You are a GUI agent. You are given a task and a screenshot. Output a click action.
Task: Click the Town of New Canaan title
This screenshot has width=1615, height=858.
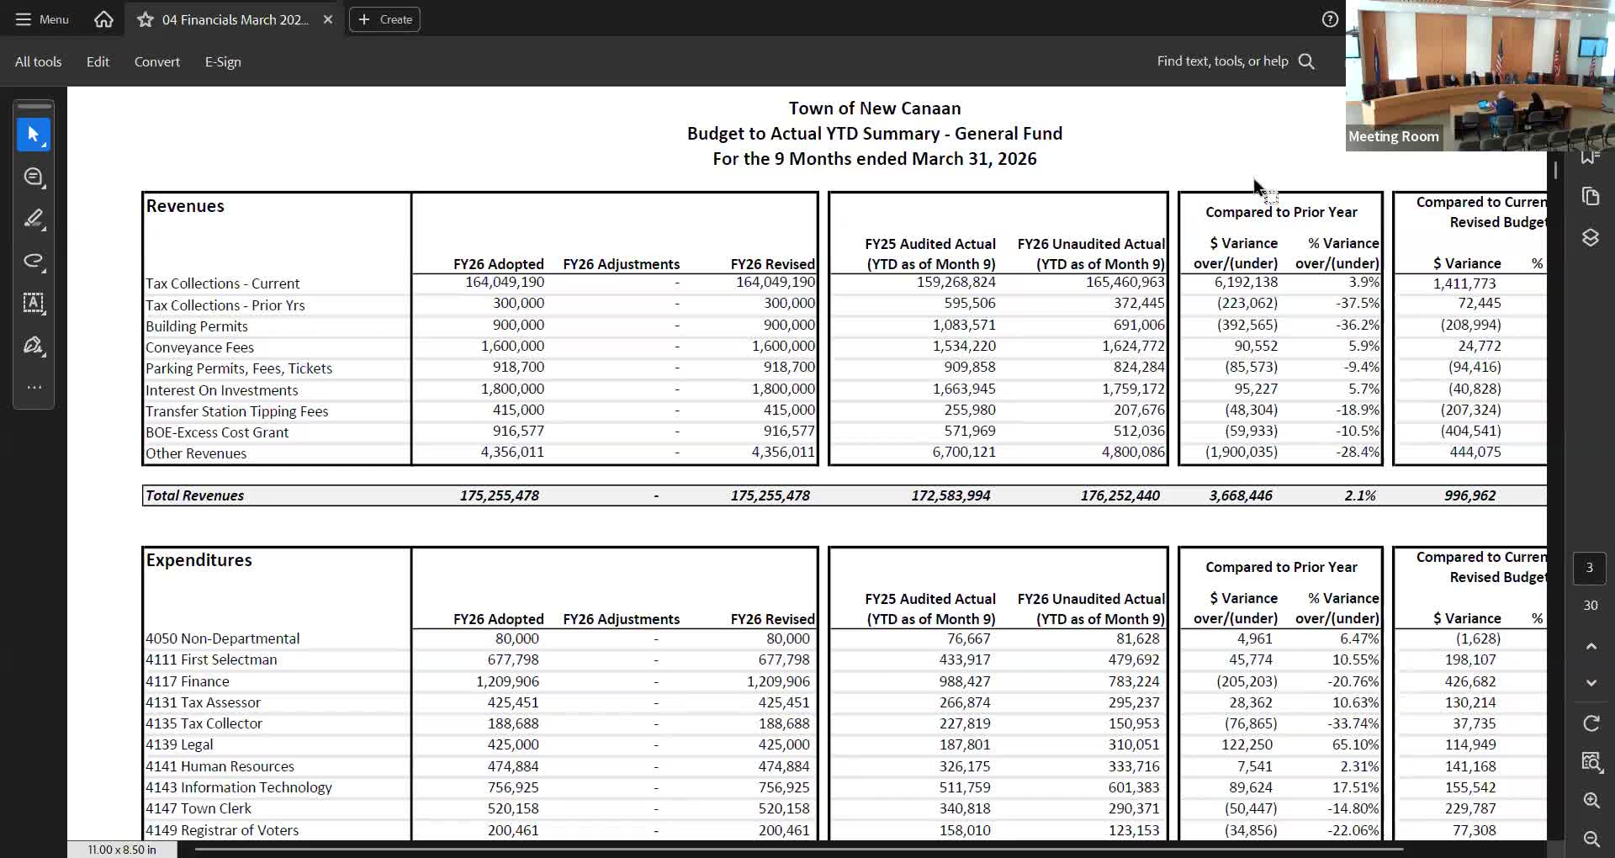[875, 109]
